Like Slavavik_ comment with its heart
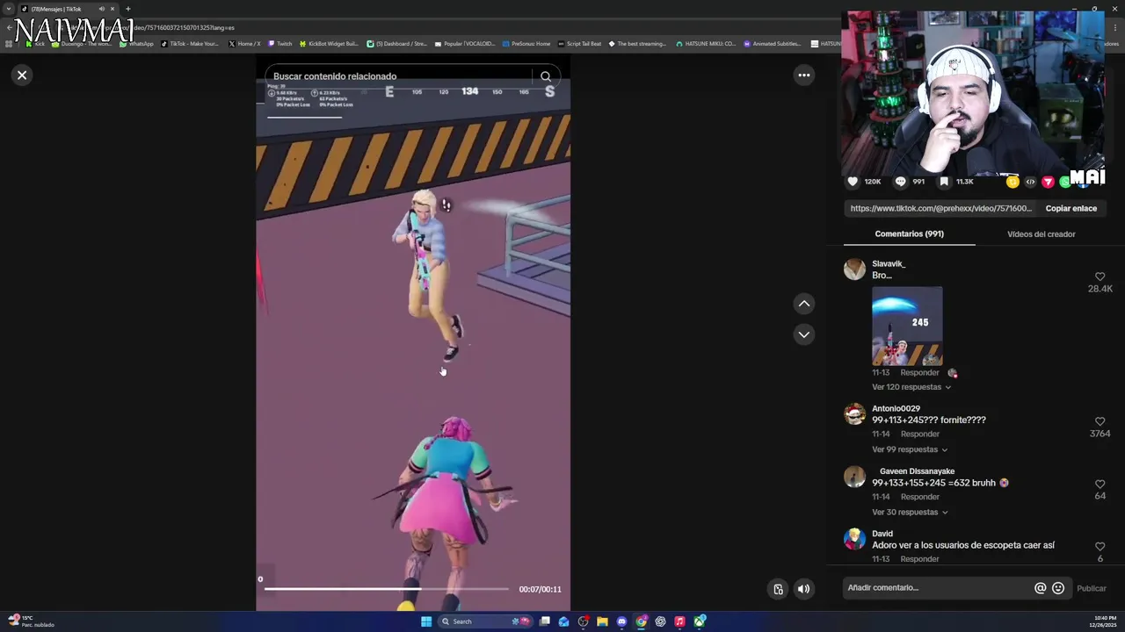This screenshot has height=632, width=1125. tap(1100, 276)
